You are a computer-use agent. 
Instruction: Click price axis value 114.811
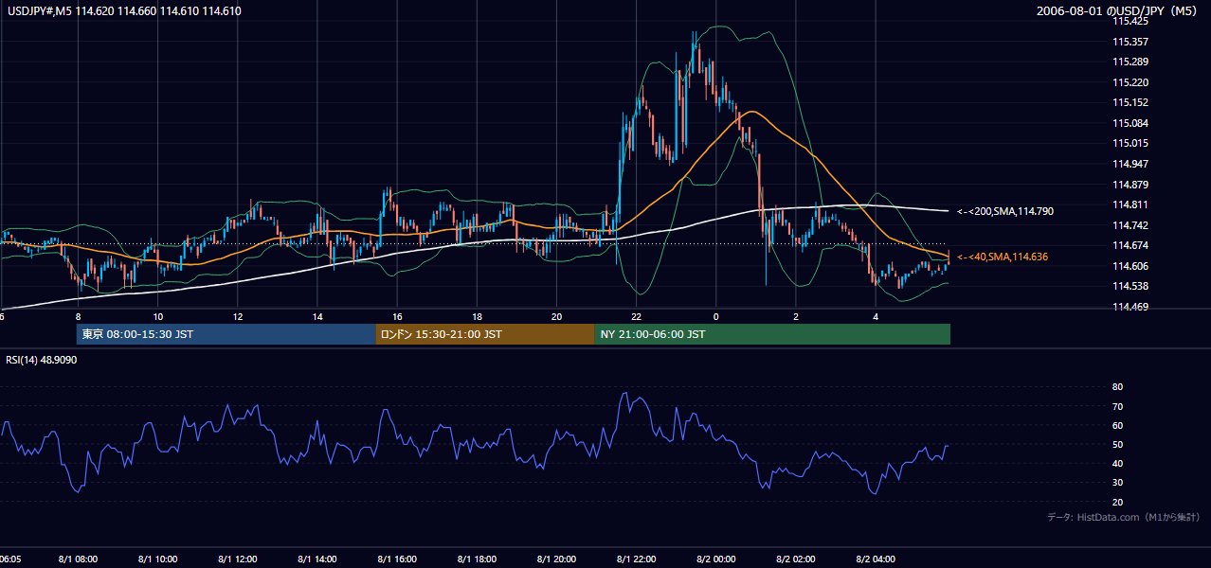(1132, 204)
